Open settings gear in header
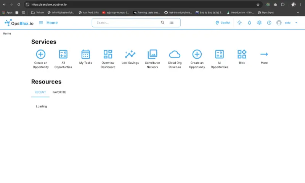The image size is (305, 183). (x=259, y=23)
